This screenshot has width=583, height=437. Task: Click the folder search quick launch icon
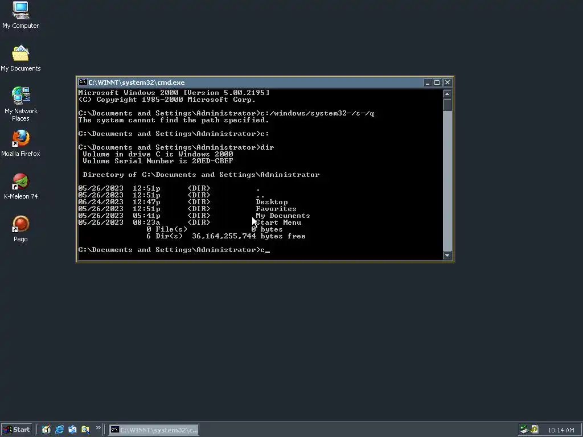pos(85,430)
